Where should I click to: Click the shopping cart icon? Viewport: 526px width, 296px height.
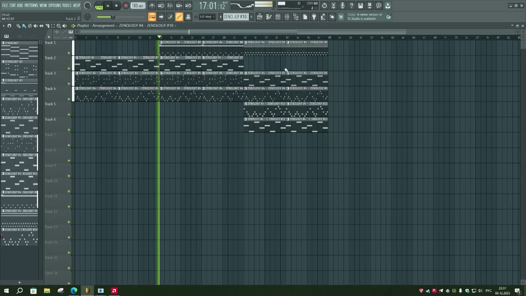pyautogui.click(x=341, y=17)
